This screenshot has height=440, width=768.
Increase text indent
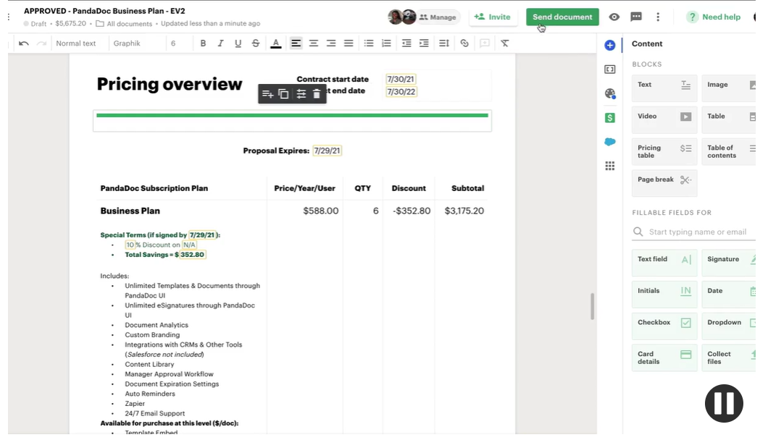point(424,43)
